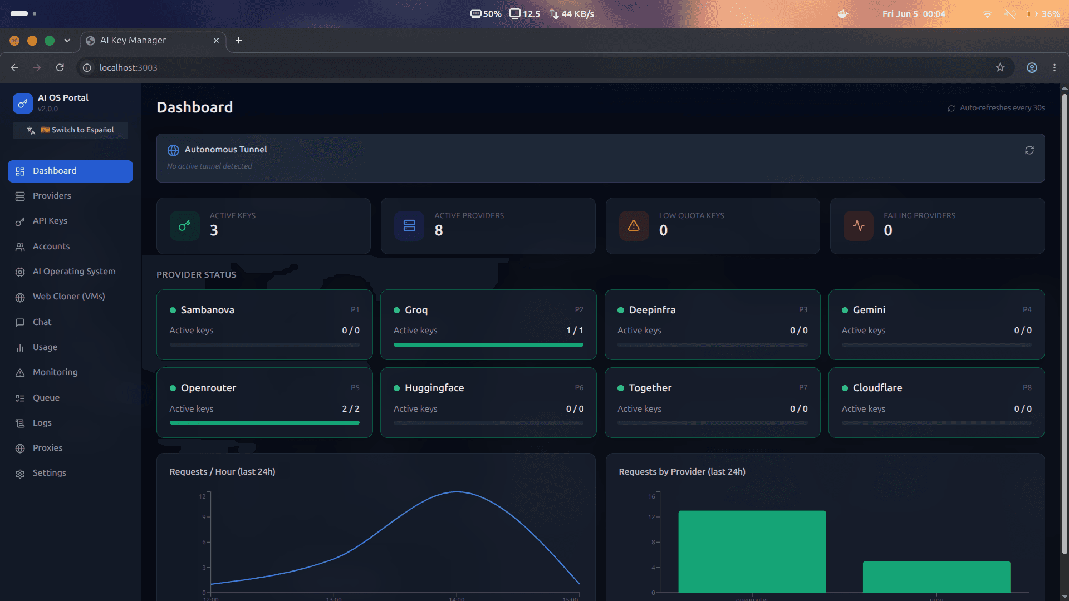The image size is (1069, 601).
Task: Open the browser three-dot menu
Action: (1055, 67)
